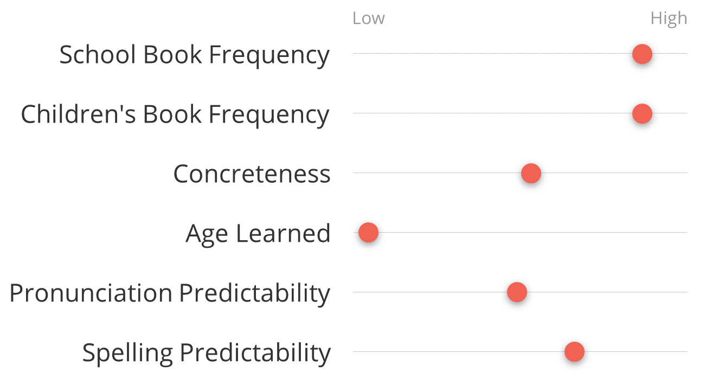
Task: Click the Concreteness track's far right end
Action: 685,173
